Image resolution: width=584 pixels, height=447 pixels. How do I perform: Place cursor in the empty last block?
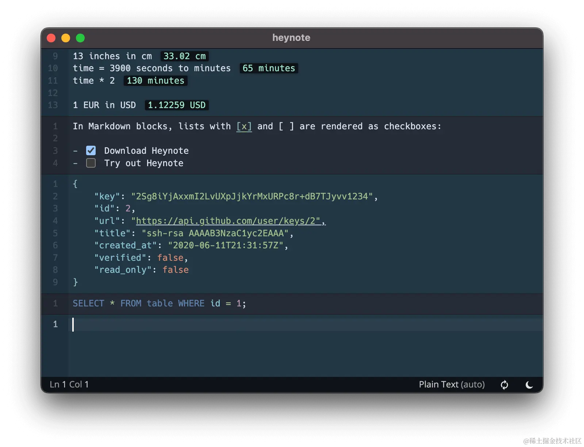coord(306,324)
